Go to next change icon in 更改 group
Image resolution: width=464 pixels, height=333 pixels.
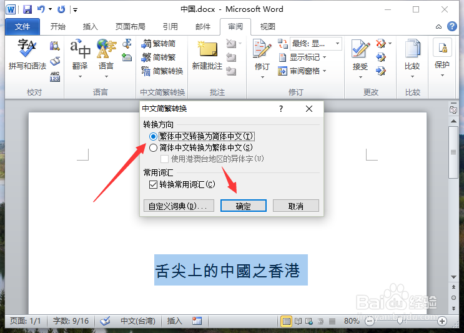click(381, 71)
